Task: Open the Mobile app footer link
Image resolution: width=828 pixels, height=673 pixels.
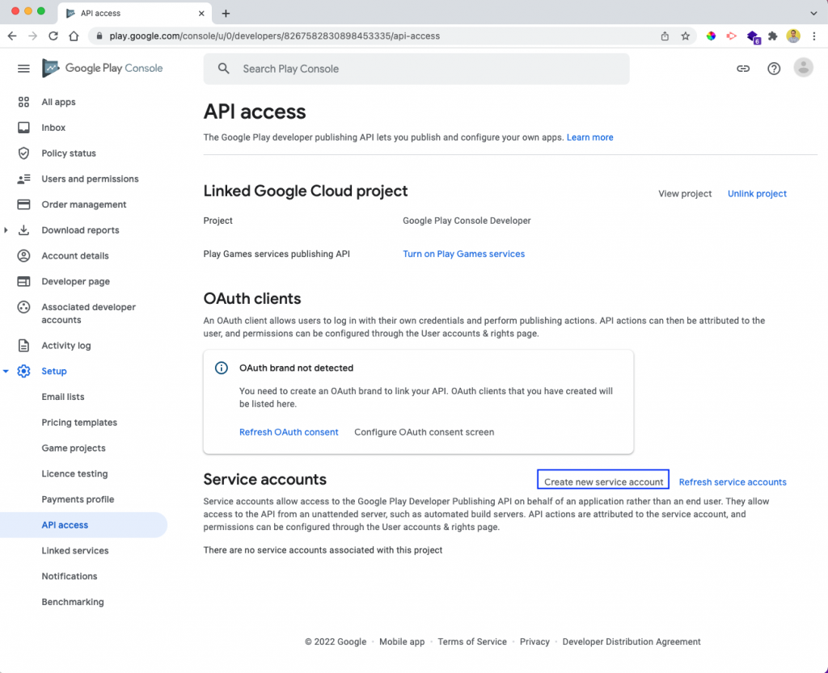Action: pos(402,641)
